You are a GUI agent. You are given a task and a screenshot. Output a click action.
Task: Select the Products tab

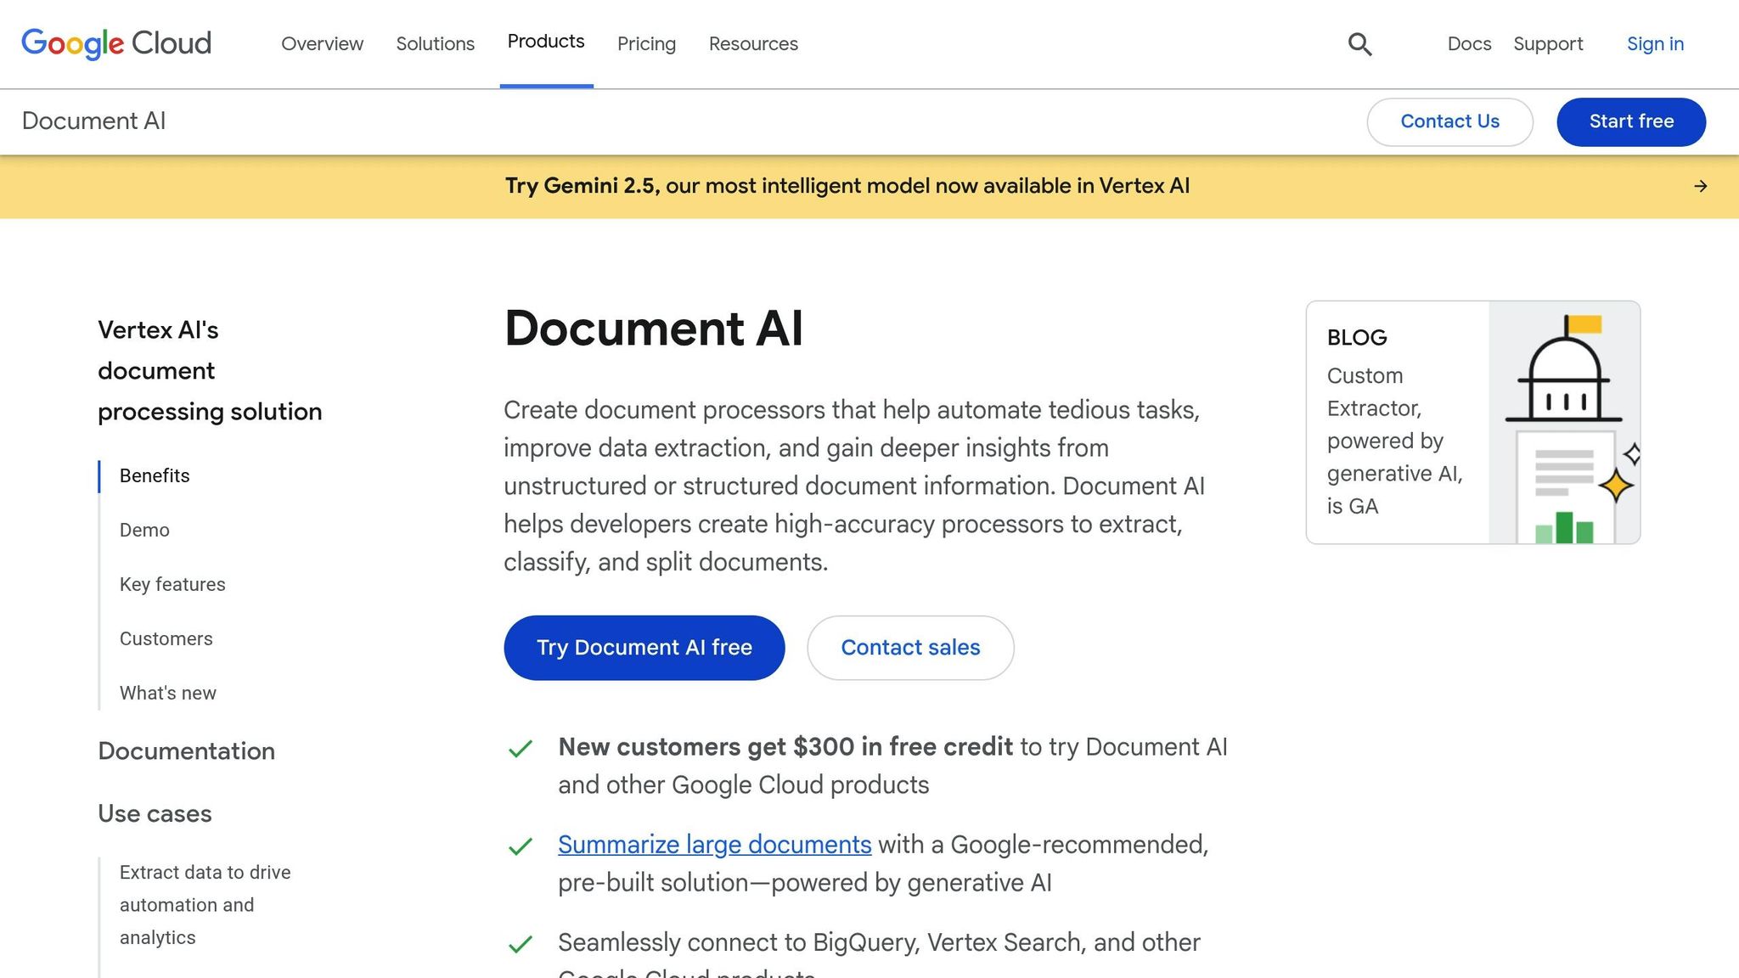coord(546,42)
